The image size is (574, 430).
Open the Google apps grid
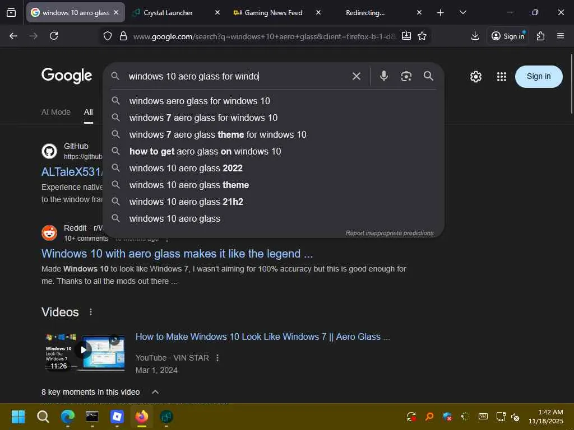tap(502, 76)
